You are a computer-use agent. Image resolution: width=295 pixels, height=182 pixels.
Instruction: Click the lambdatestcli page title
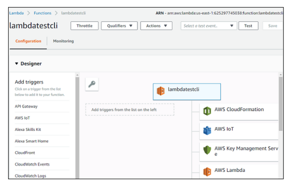click(x=34, y=26)
